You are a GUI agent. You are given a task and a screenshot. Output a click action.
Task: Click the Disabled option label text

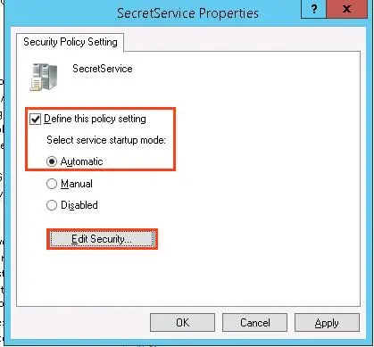(79, 205)
